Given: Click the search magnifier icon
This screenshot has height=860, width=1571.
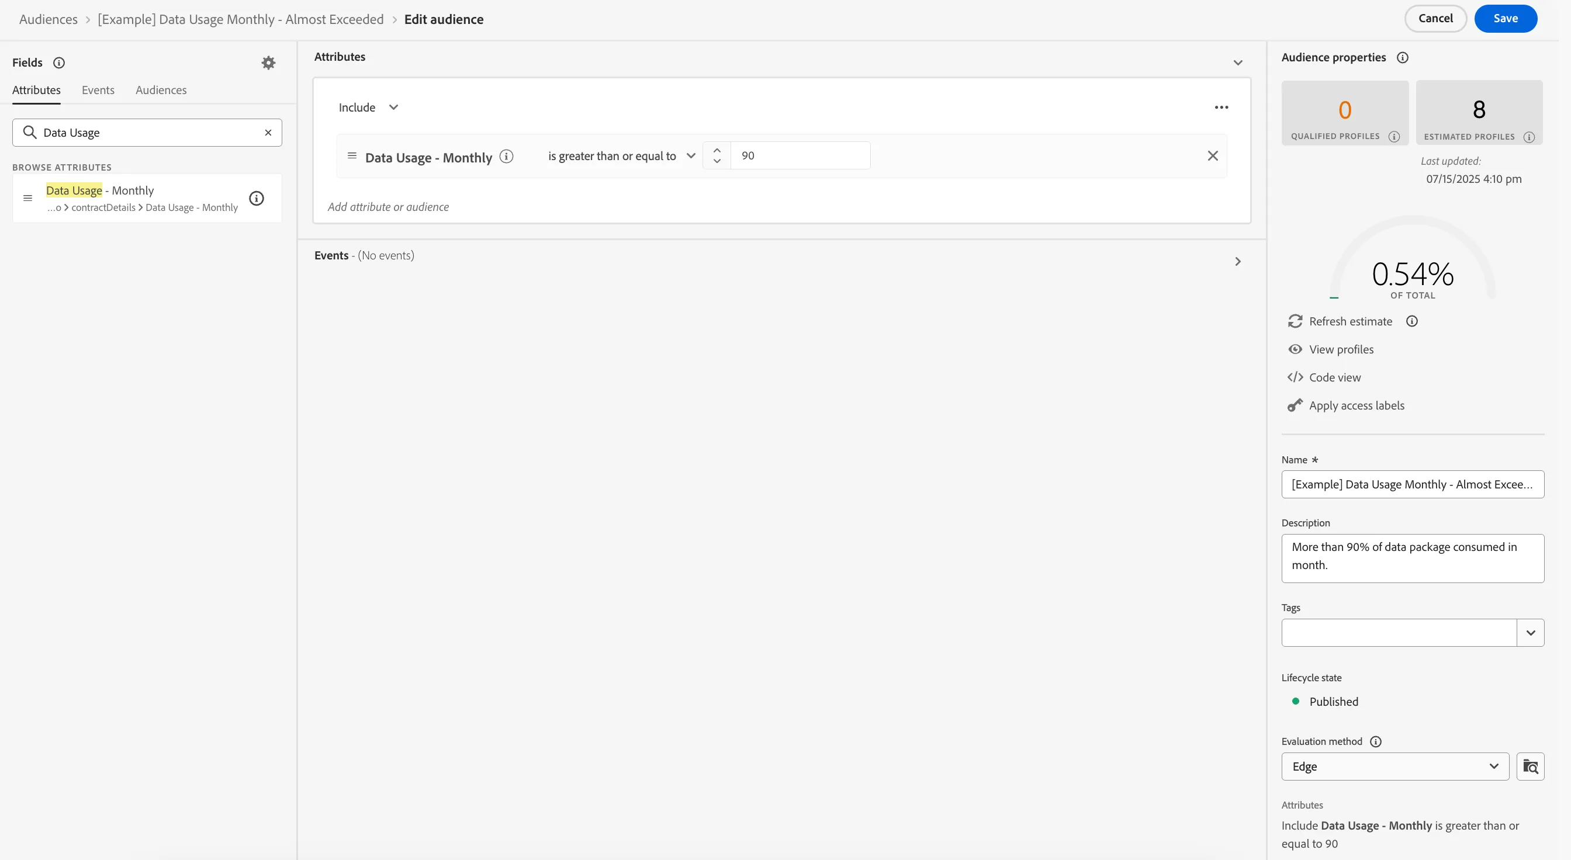Looking at the screenshot, I should pyautogui.click(x=29, y=132).
